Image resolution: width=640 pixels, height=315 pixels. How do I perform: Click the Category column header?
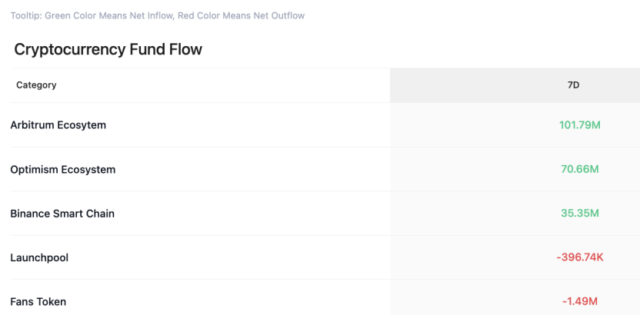click(36, 85)
